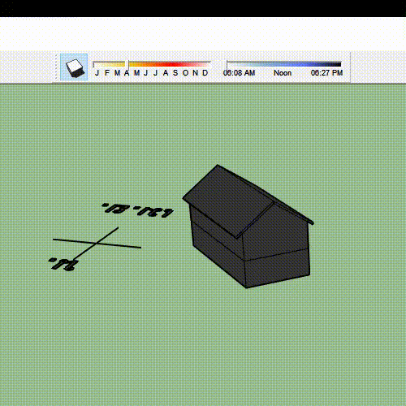Click the 06:08 AM sunrise label
The height and width of the screenshot is (406, 406).
(239, 73)
